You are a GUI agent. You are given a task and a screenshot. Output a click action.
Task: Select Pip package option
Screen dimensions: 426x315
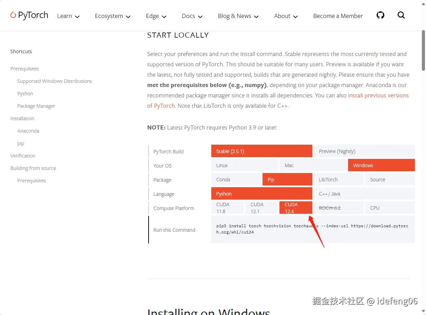pyautogui.click(x=287, y=179)
